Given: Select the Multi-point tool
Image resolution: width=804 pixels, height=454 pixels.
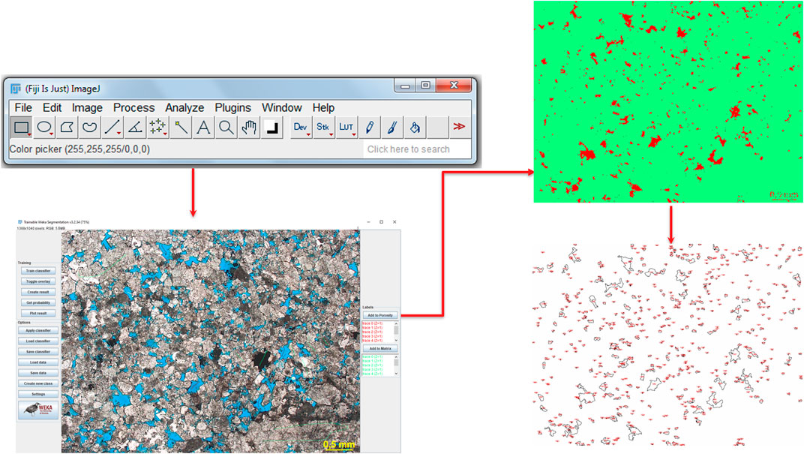Looking at the screenshot, I should pyautogui.click(x=157, y=128).
